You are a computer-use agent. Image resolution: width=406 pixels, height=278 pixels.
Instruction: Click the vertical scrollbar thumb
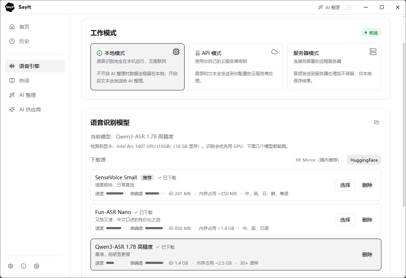pyautogui.click(x=404, y=125)
